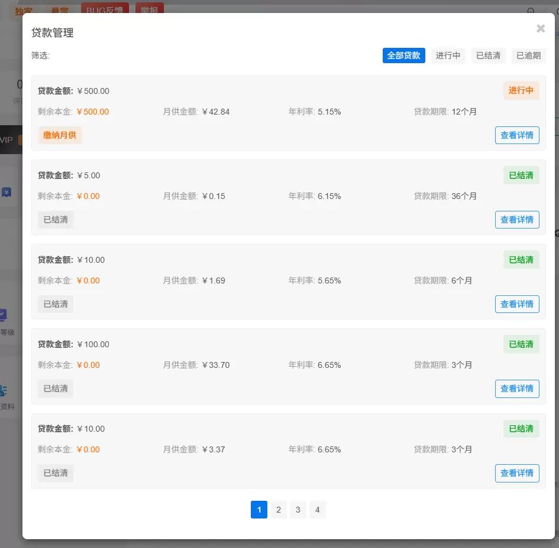The height and width of the screenshot is (548, 559).
Task: Click the BUG反馈 tag behind the dialog
Action: 105,8
